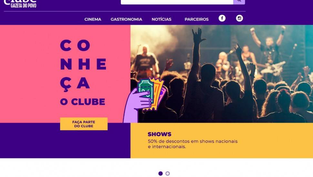Screen dimensions: 313x177
Task: Click the Clube Gazeta do Povo logo
Action: [20, 4]
